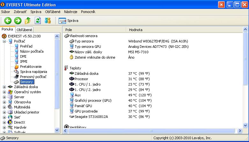The image size is (249, 142).
Task: Click the Vlastnosti senzora section icon
Action: 67,36
